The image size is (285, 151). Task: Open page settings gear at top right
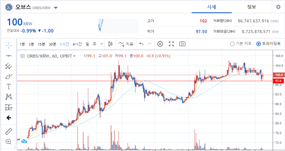278,7
